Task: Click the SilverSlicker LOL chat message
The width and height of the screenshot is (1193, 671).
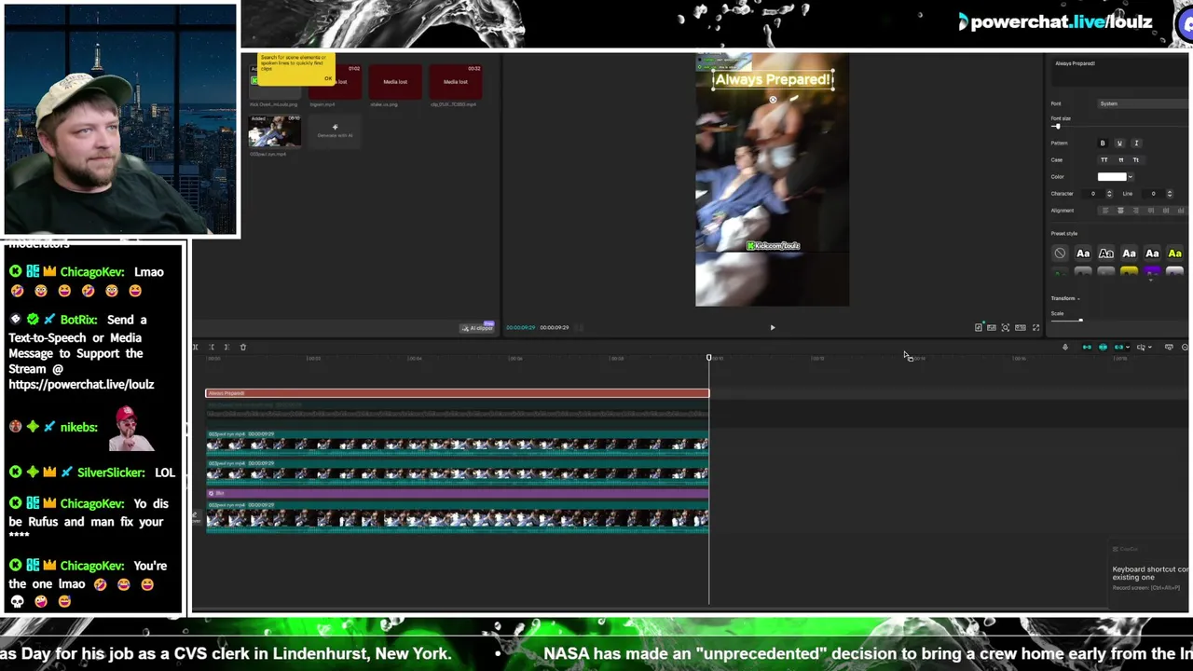Action: pos(94,472)
